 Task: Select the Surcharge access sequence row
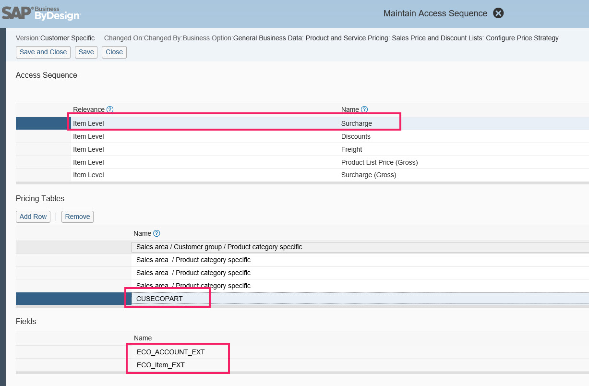[302, 123]
